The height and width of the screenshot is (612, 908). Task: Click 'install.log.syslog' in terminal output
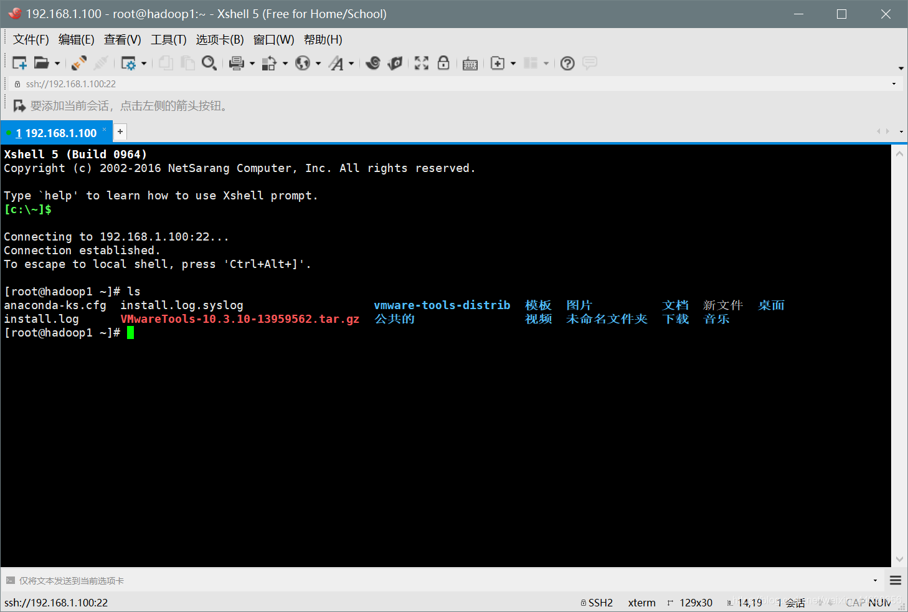182,305
